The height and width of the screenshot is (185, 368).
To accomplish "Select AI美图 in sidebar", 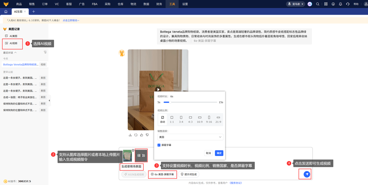I will [x=11, y=36].
